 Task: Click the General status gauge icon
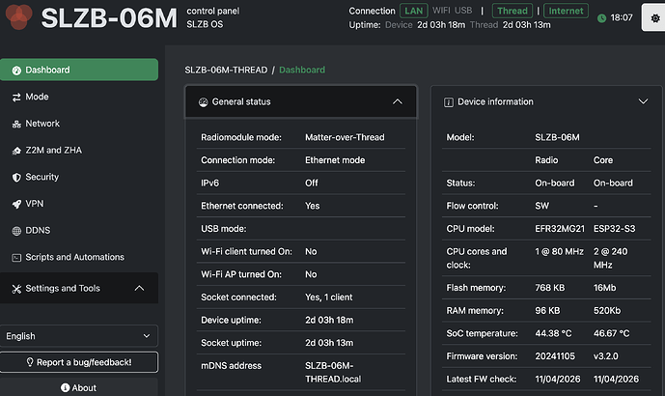[x=203, y=102]
